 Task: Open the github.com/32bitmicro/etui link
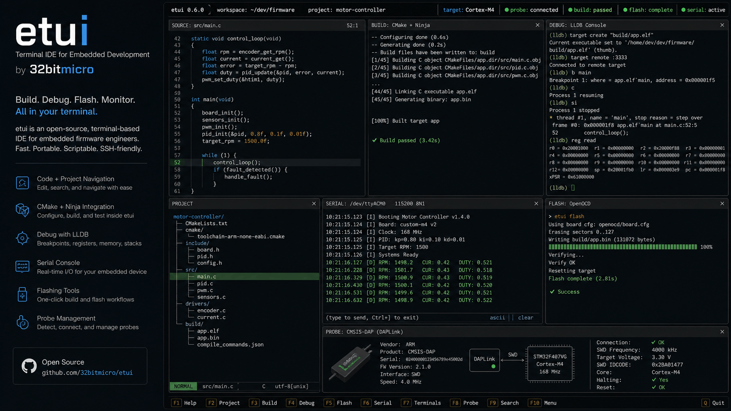[x=87, y=373]
